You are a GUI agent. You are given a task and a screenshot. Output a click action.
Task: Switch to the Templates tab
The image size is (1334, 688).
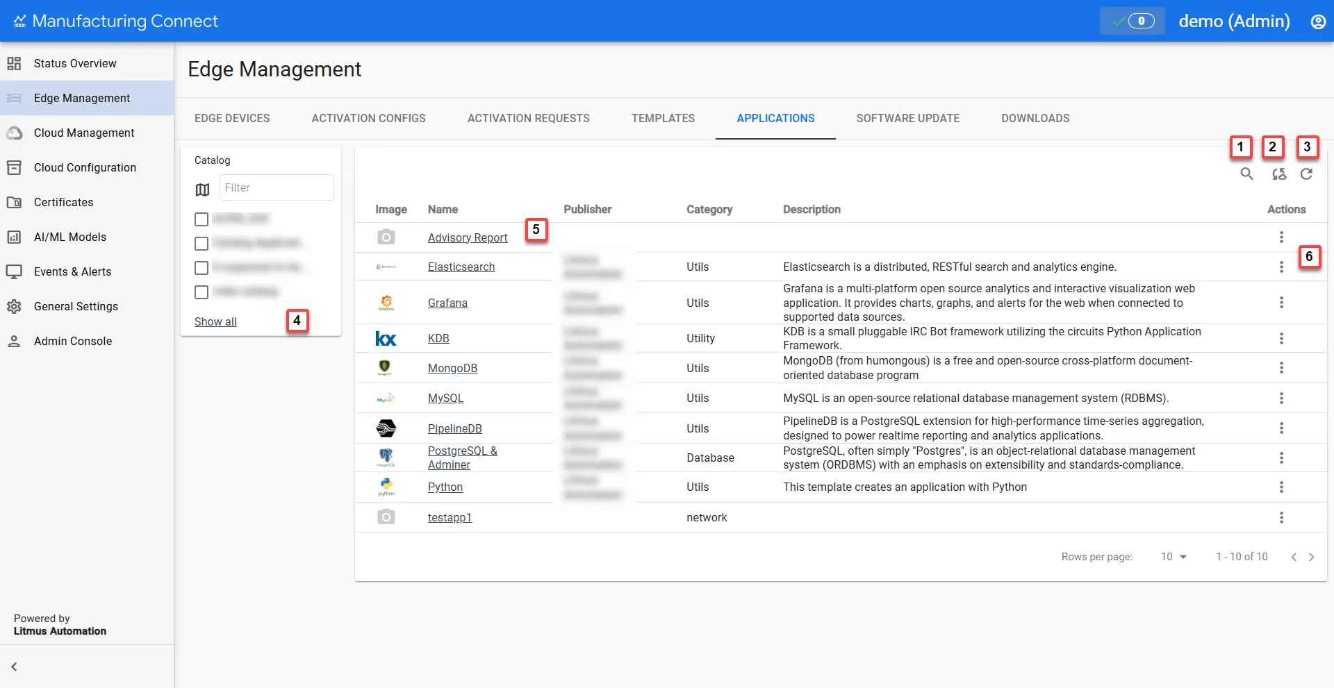[x=663, y=119]
